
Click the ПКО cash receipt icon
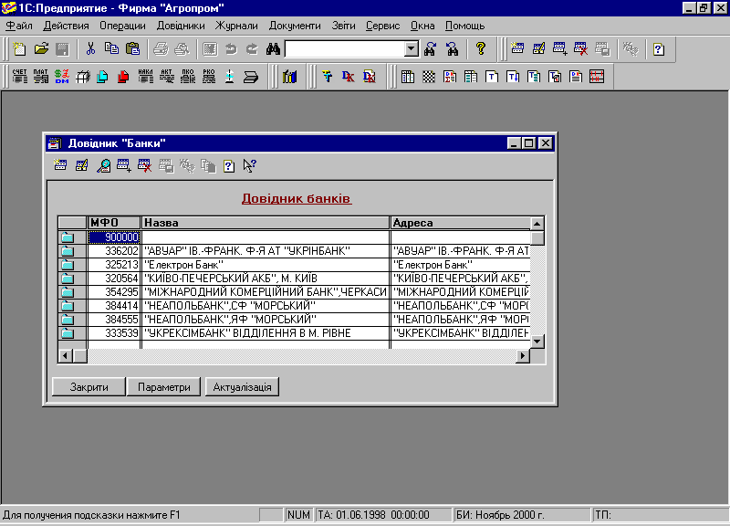[x=188, y=77]
